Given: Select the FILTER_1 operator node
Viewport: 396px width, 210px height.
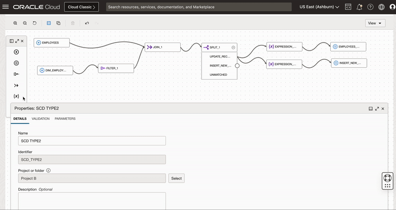Looking at the screenshot, I should click(116, 68).
